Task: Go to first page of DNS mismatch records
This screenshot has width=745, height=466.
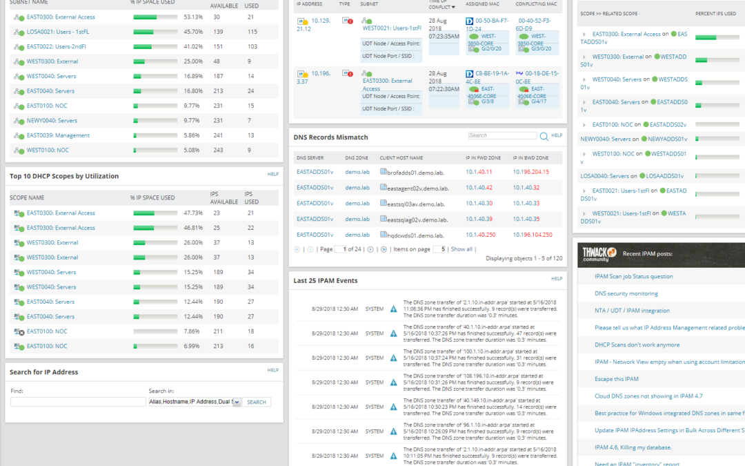Action: pyautogui.click(x=297, y=249)
